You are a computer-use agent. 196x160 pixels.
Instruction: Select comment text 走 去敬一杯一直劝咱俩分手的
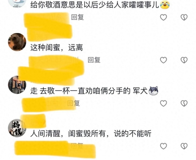click(80, 91)
